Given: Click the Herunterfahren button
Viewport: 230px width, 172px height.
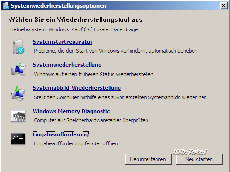Looking at the screenshot, I should (148, 159).
